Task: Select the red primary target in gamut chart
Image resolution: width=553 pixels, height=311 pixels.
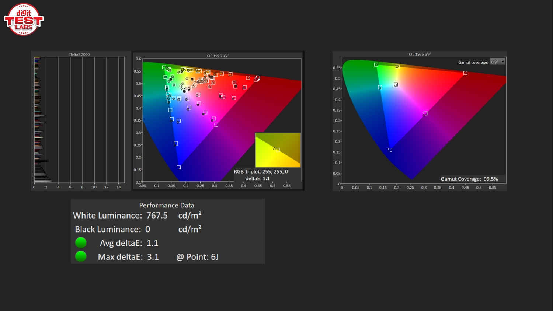Action: tap(465, 73)
